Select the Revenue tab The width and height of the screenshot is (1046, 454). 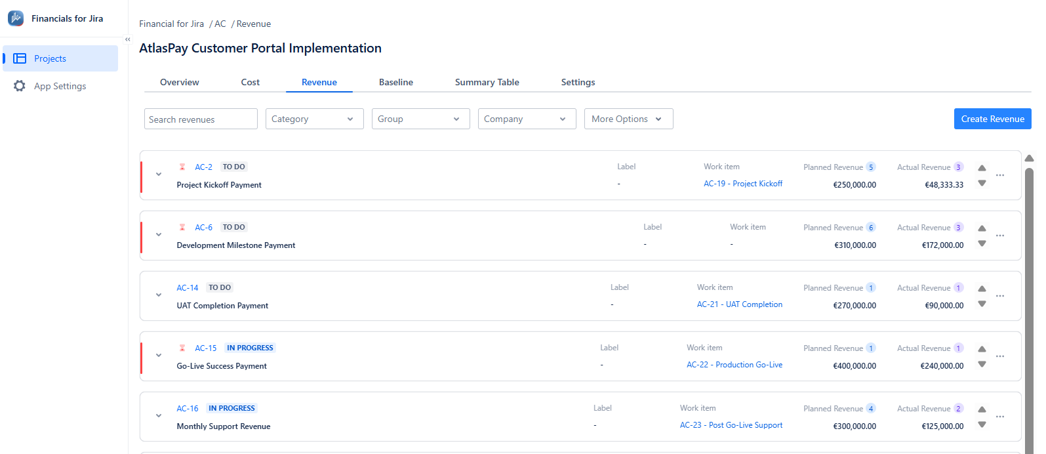(x=319, y=82)
